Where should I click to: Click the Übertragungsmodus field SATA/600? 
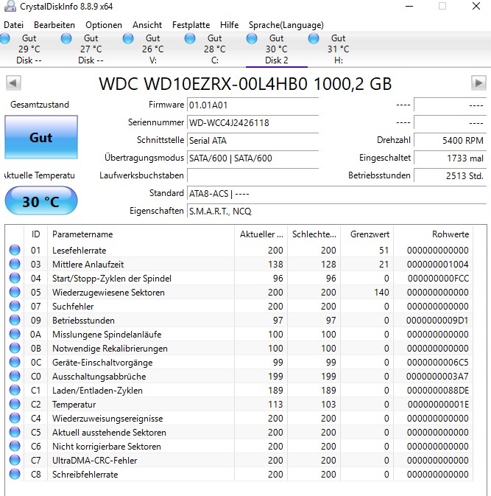click(252, 158)
